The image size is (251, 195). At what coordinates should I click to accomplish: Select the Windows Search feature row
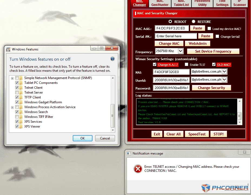coord(36,112)
